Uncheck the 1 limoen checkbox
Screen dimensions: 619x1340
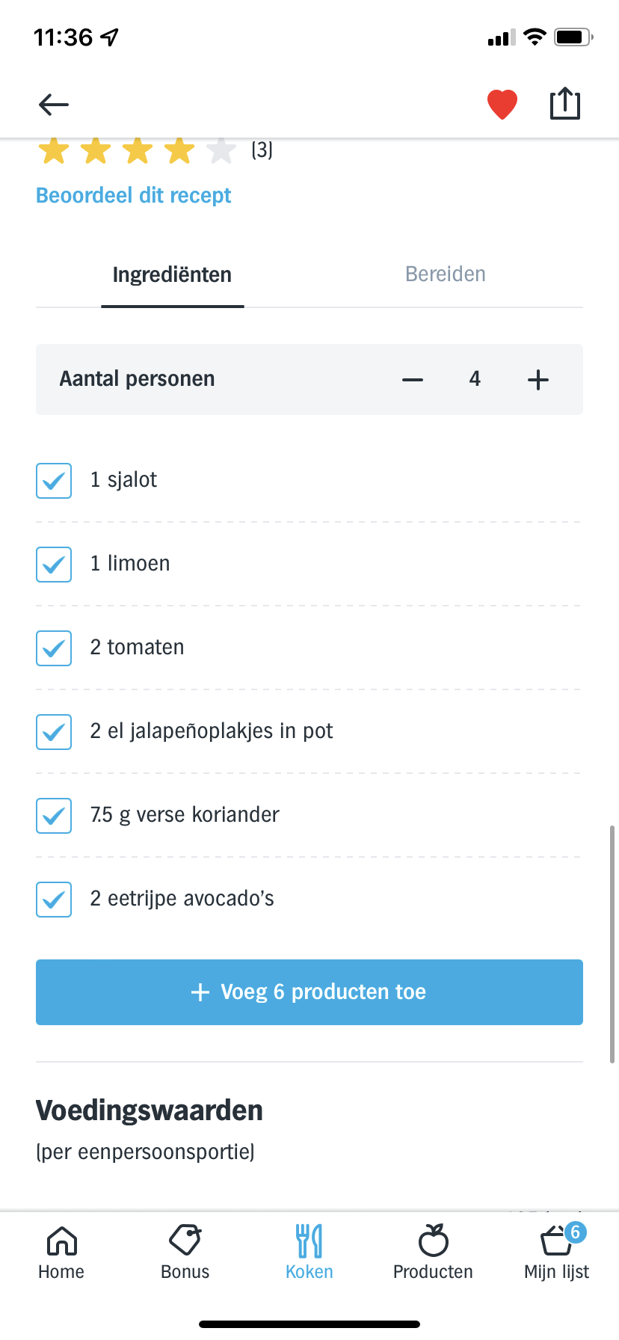[x=54, y=565]
